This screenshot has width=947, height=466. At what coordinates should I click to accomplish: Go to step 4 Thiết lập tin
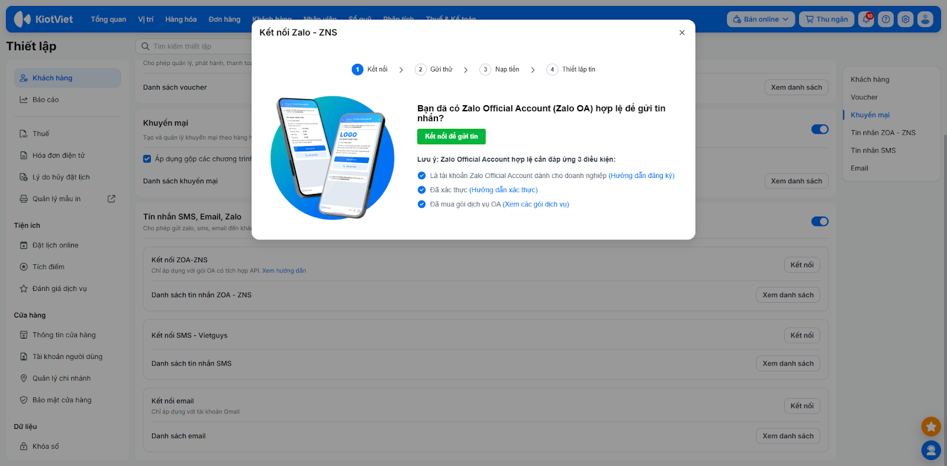[x=571, y=69]
